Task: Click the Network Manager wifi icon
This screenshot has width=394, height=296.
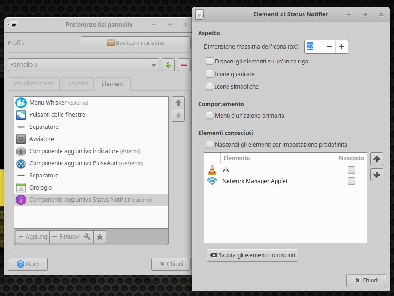Action: 212,181
